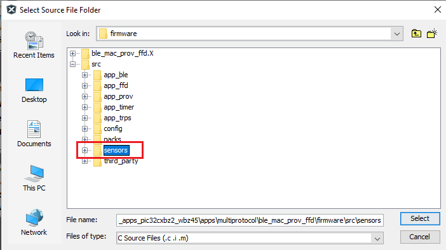This screenshot has height=250, width=446.
Task: Expand the ble_mac_prov_ffd.X node
Action: 73,53
